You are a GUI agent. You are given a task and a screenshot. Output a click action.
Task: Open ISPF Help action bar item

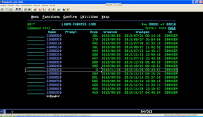pyautogui.click(x=105, y=17)
